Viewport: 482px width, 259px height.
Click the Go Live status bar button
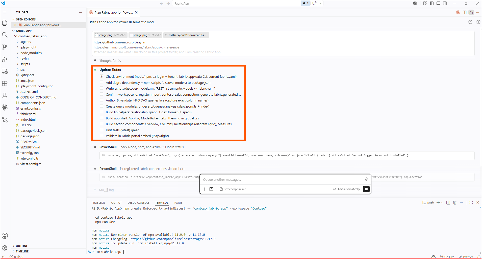coord(447,257)
